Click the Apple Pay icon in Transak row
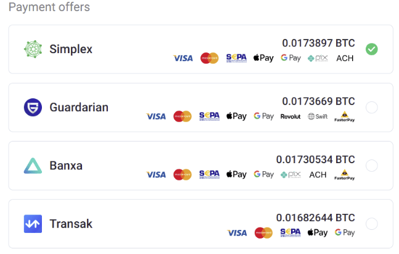 click(318, 232)
